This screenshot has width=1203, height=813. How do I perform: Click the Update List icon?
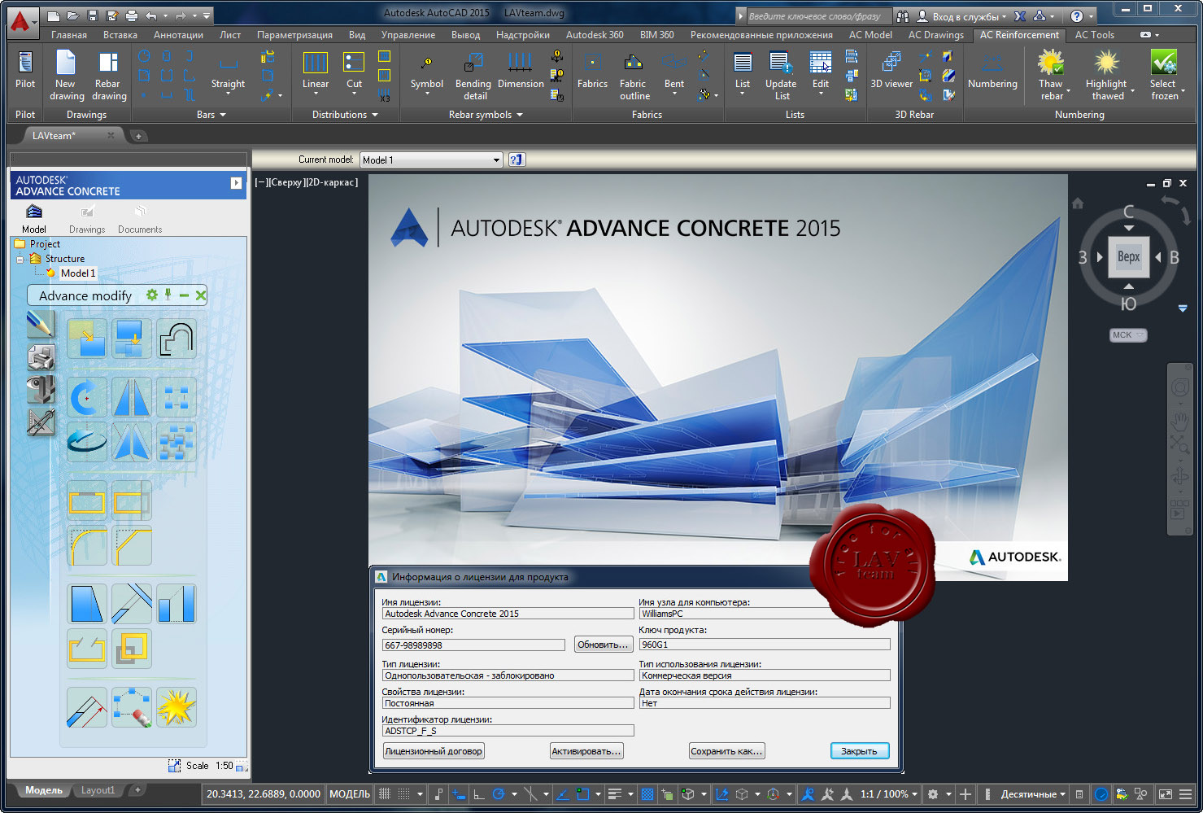(781, 63)
